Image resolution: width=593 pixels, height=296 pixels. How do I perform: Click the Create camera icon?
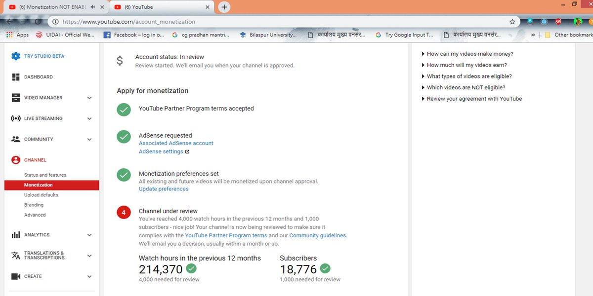point(16,276)
